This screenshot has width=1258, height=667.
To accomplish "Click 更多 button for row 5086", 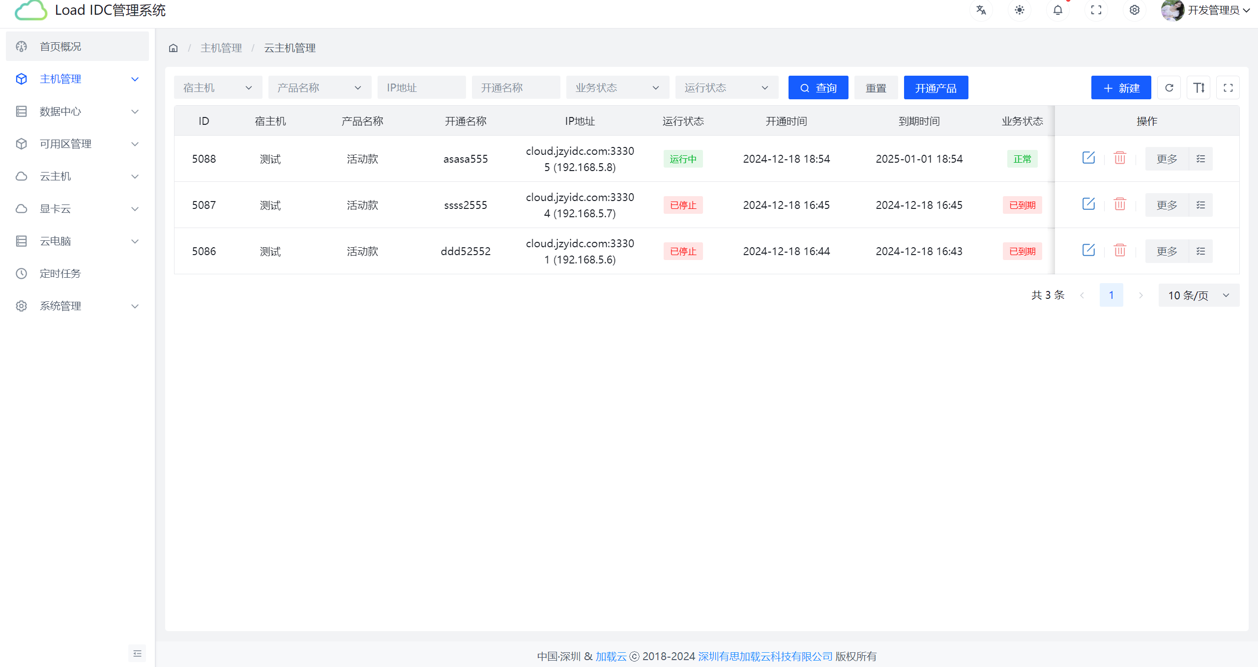I will pyautogui.click(x=1167, y=251).
